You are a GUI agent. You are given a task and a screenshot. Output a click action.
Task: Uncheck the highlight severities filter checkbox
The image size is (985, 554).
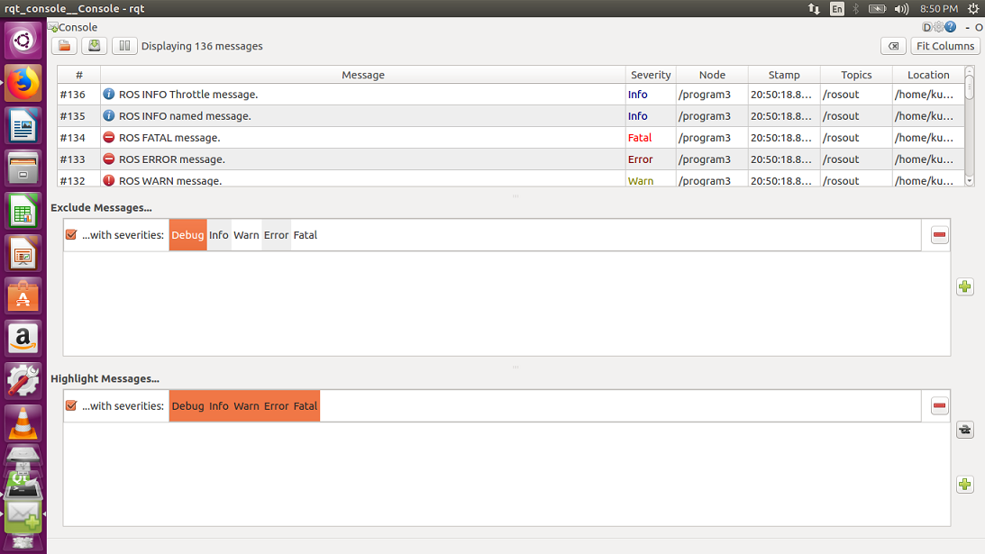(71, 406)
